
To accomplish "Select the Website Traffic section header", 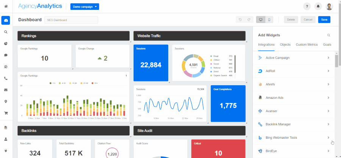I will click(x=189, y=36).
